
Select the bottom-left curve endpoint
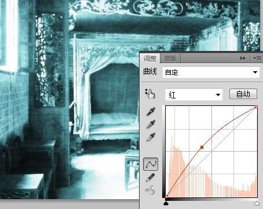167,196
